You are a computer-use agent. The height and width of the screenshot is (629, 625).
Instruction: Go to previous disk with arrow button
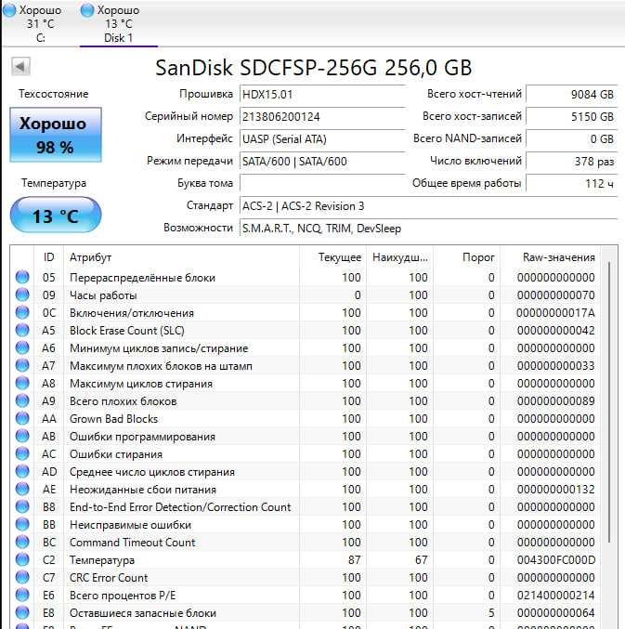[x=20, y=67]
